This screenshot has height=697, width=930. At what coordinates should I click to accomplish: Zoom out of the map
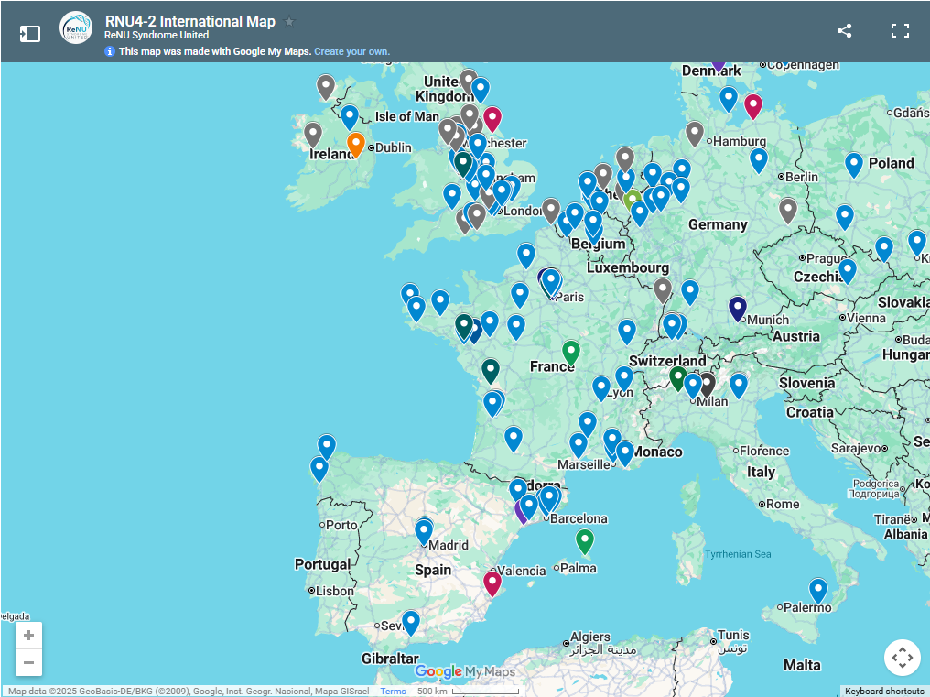click(28, 662)
